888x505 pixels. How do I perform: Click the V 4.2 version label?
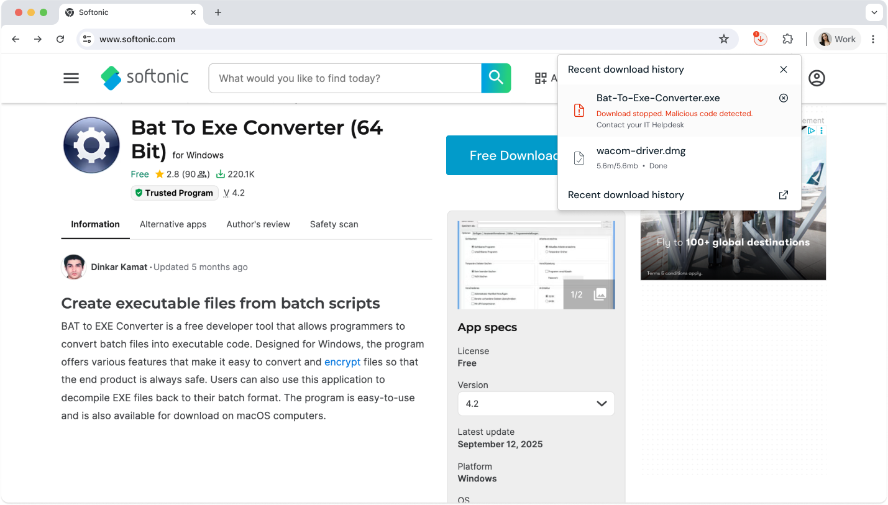pyautogui.click(x=234, y=193)
